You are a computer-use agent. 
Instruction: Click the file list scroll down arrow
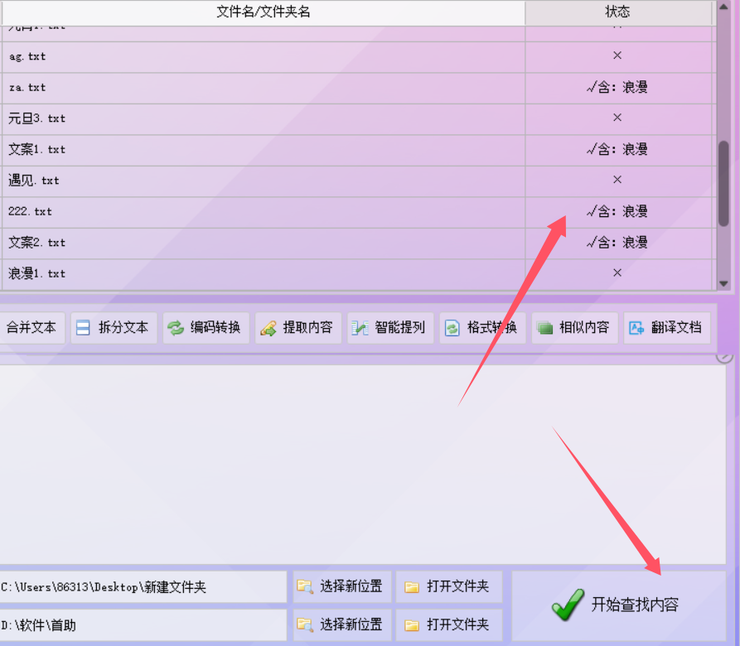pyautogui.click(x=723, y=283)
